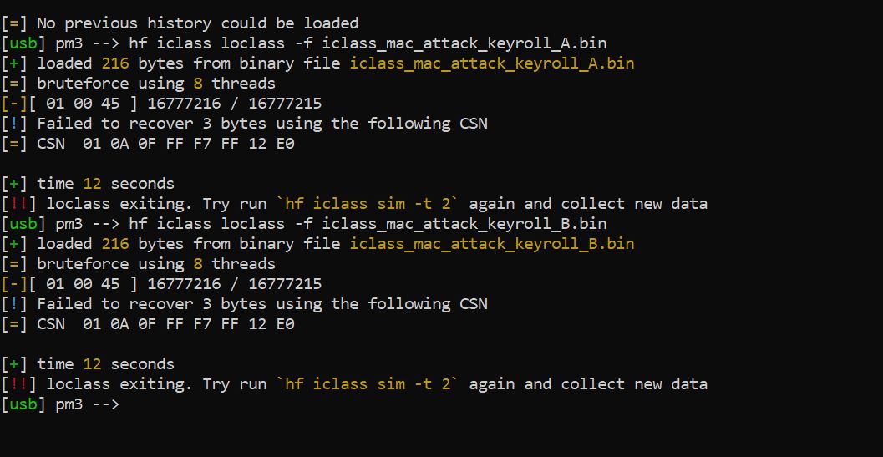
Task: Click the second red [!!] error marker
Action: coord(18,383)
